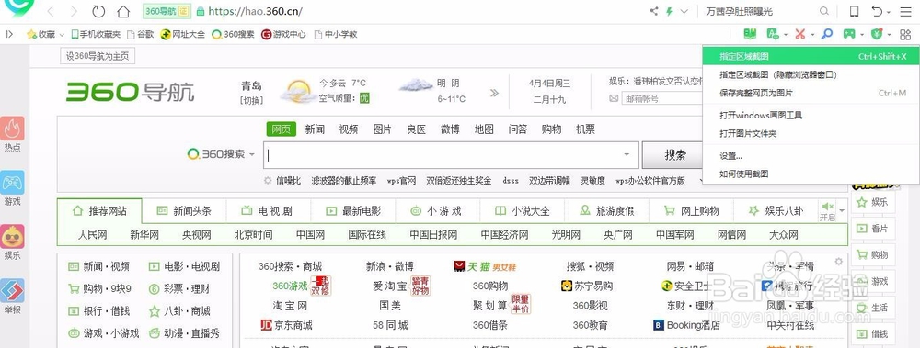Switch to 最新电影 tab
The height and width of the screenshot is (348, 920).
point(353,211)
